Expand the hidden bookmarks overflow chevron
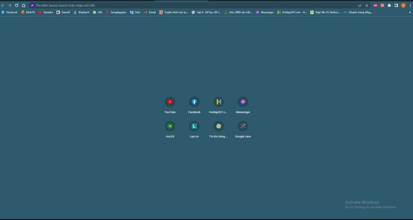Screen dimensions: 413x220 410,12
